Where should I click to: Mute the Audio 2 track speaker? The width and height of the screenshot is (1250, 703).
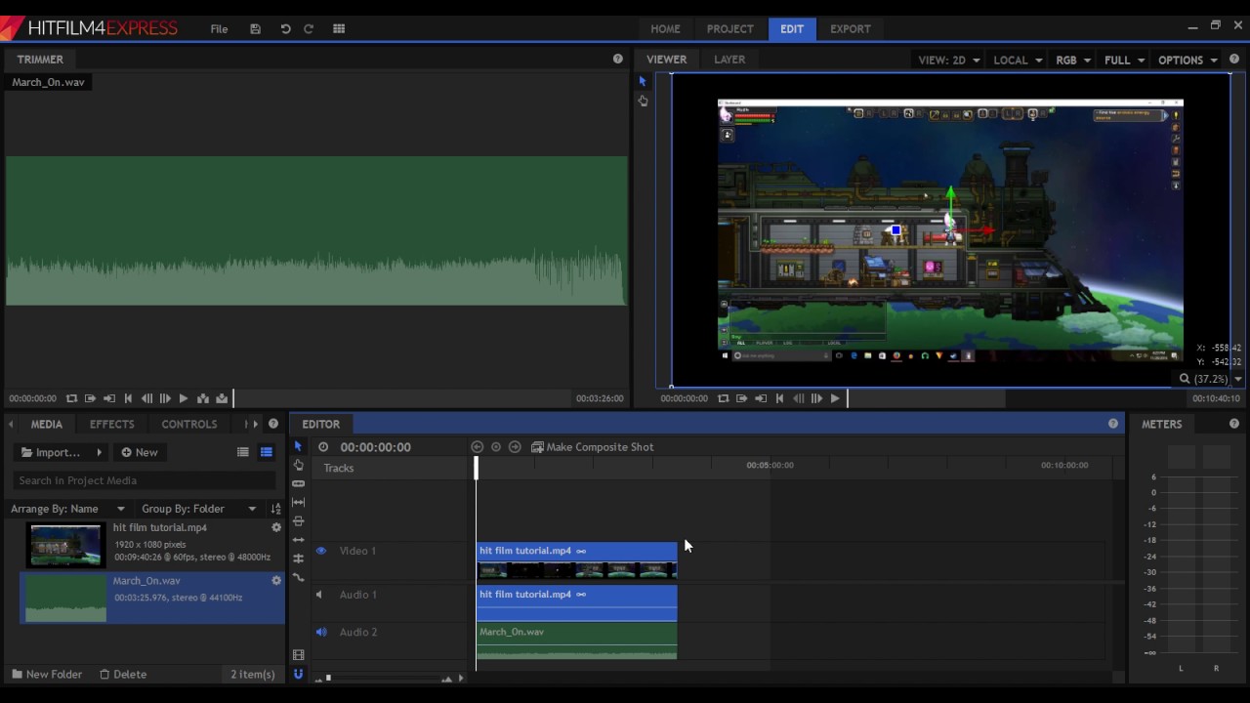[x=320, y=632]
